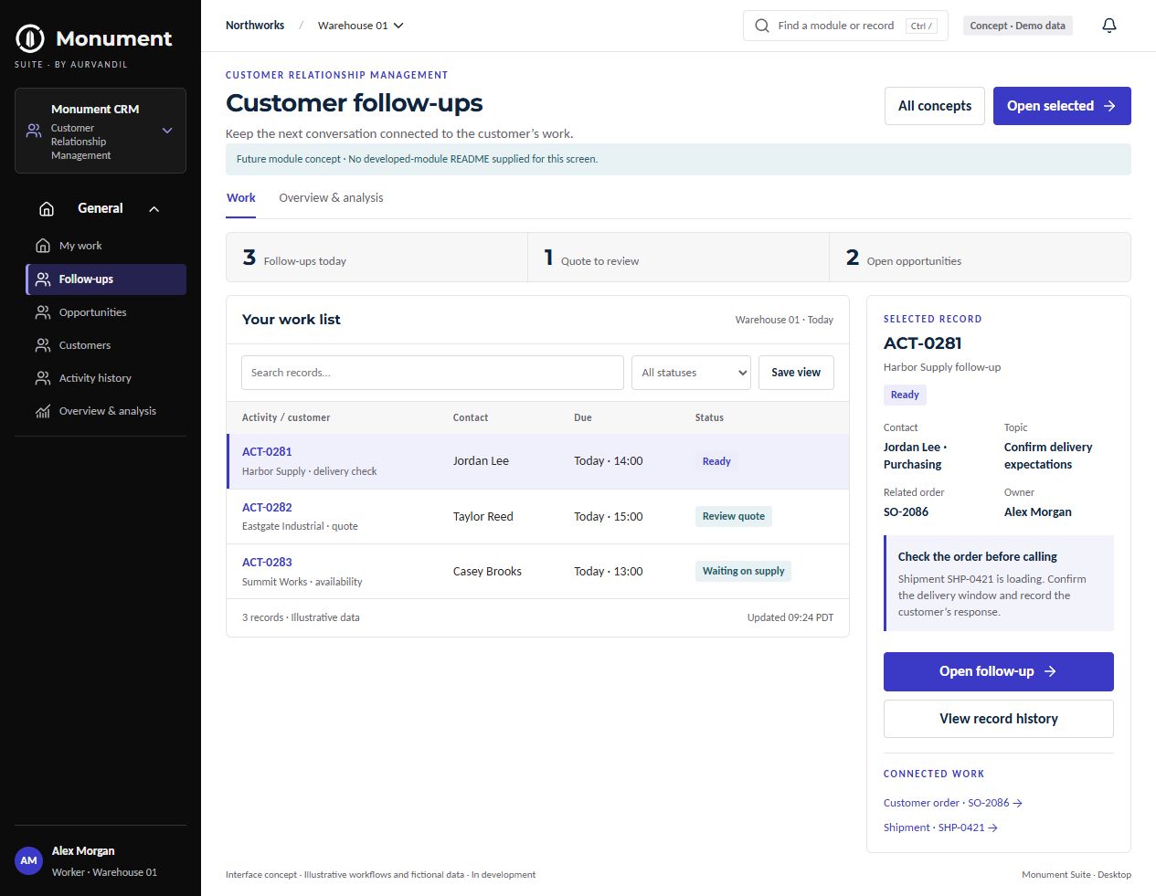Viewport: 1156px width, 896px height.
Task: Click Northworks breadcrumb
Action: coord(255,26)
